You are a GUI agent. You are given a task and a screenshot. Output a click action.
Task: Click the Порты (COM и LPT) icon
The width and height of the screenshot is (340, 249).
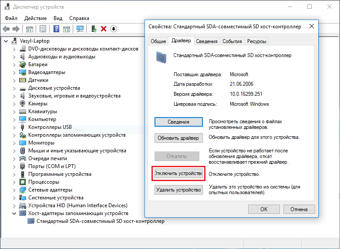22,166
